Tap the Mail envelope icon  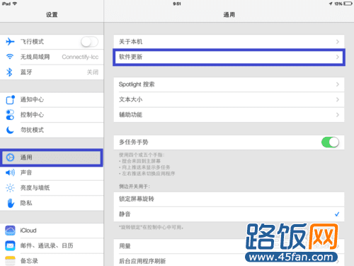pos(10,245)
